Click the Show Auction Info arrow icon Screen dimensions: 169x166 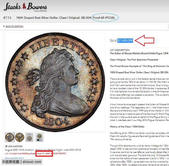point(23,158)
